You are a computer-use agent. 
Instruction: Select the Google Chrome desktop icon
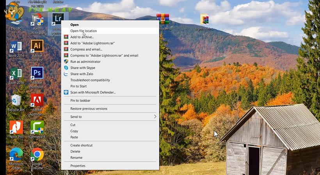point(37,159)
